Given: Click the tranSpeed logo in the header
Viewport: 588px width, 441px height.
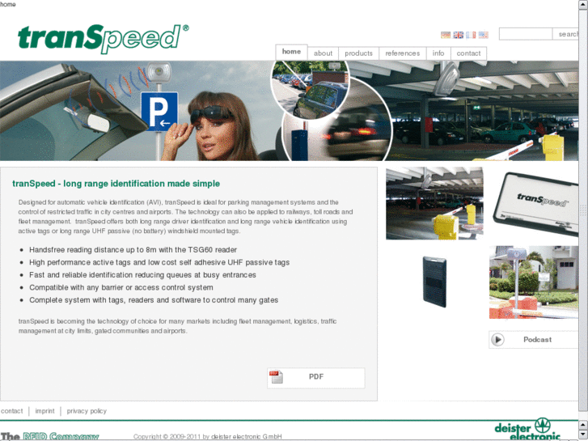Looking at the screenshot, I should [104, 38].
